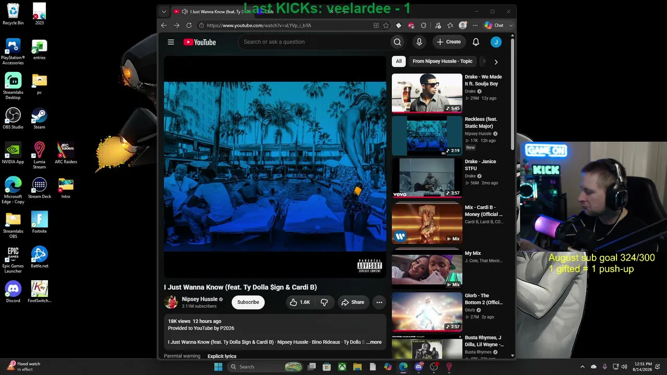Mute the tab using speaker icon

pyautogui.click(x=184, y=11)
